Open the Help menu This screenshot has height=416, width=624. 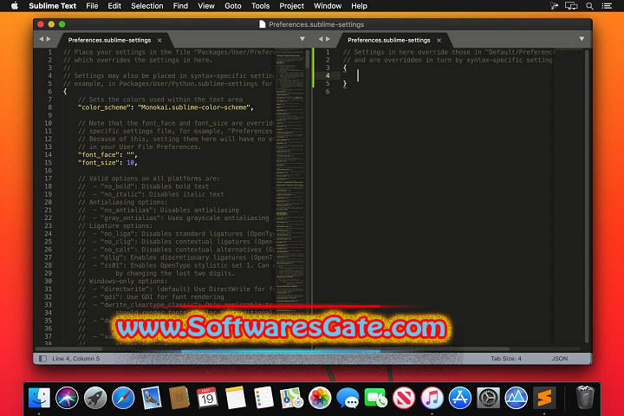click(359, 6)
